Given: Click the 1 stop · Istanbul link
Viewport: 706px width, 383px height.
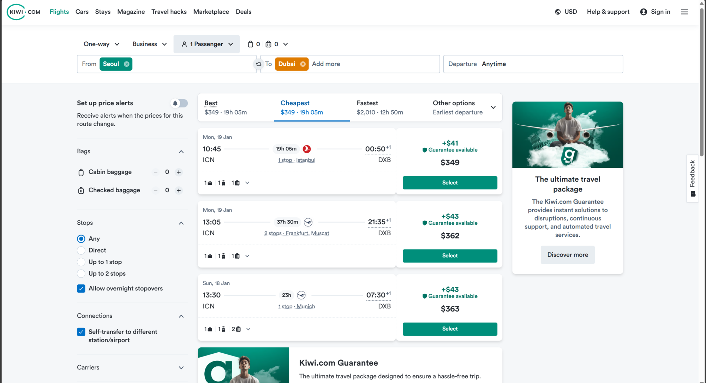Looking at the screenshot, I should [x=297, y=160].
